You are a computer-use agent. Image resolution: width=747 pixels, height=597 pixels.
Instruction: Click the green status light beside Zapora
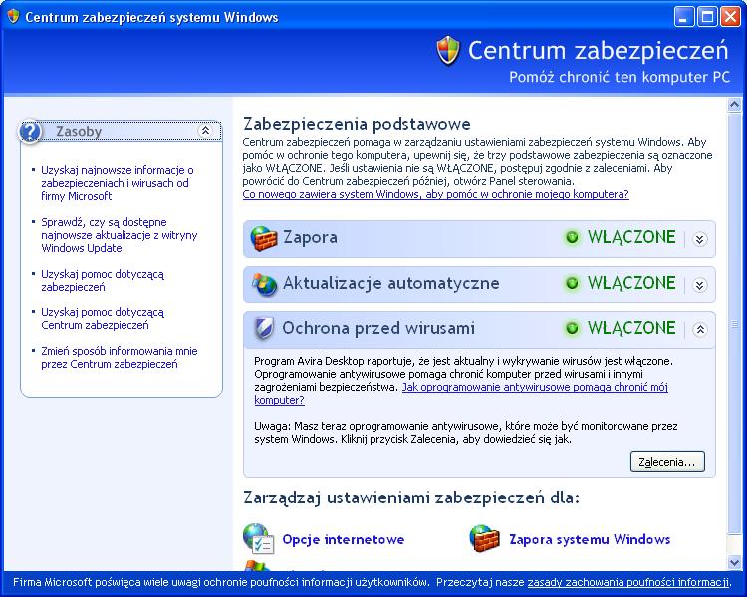572,237
